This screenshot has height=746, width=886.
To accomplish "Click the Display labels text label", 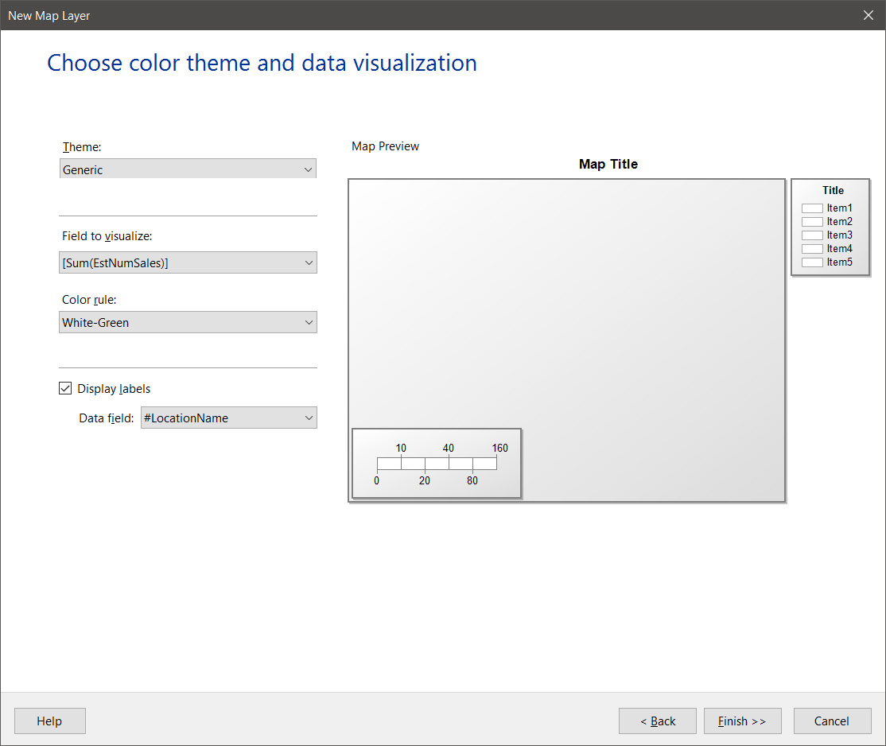I will click(x=114, y=389).
